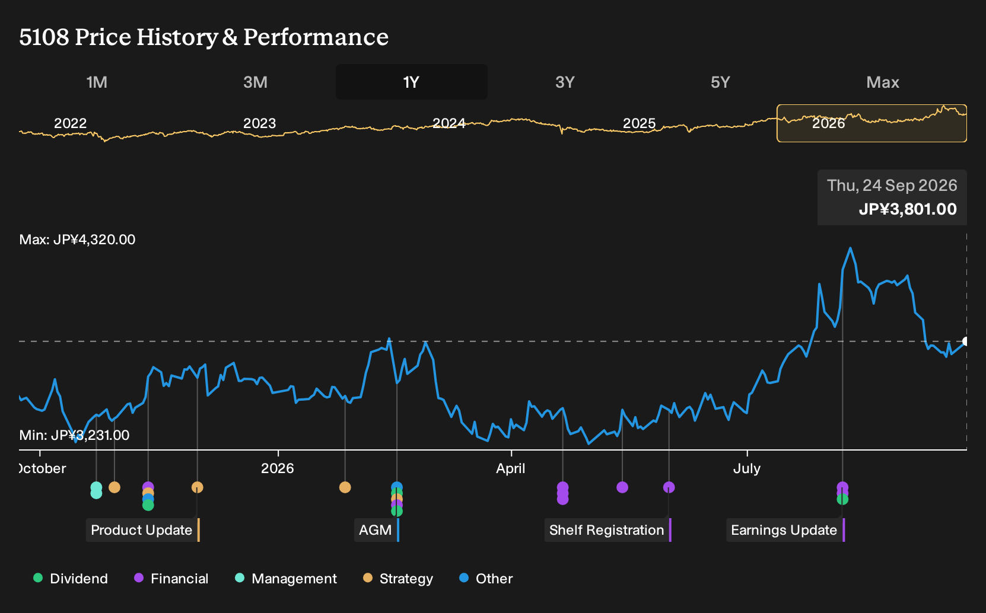Viewport: 986px width, 613px height.
Task: Toggle Other events in the legend
Action: point(486,579)
